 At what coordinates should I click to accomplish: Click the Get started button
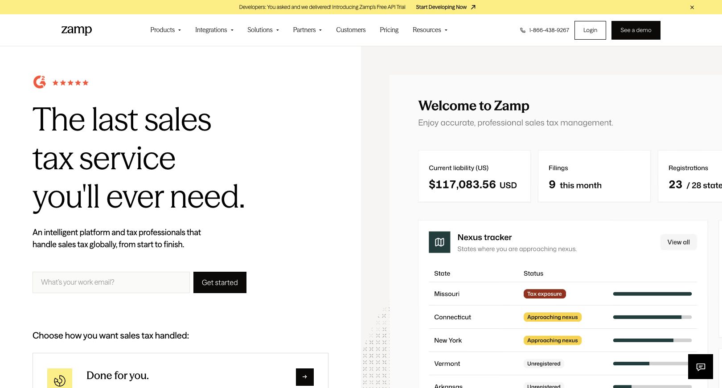(x=220, y=282)
